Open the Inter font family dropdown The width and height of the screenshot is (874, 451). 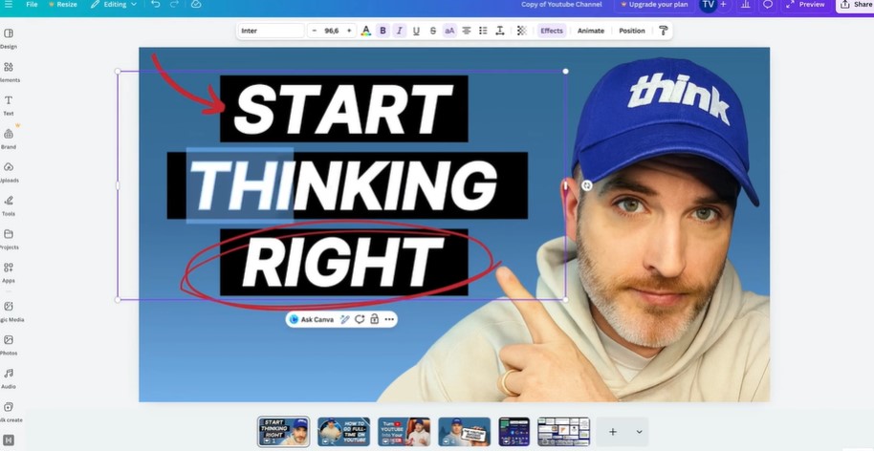click(x=271, y=31)
